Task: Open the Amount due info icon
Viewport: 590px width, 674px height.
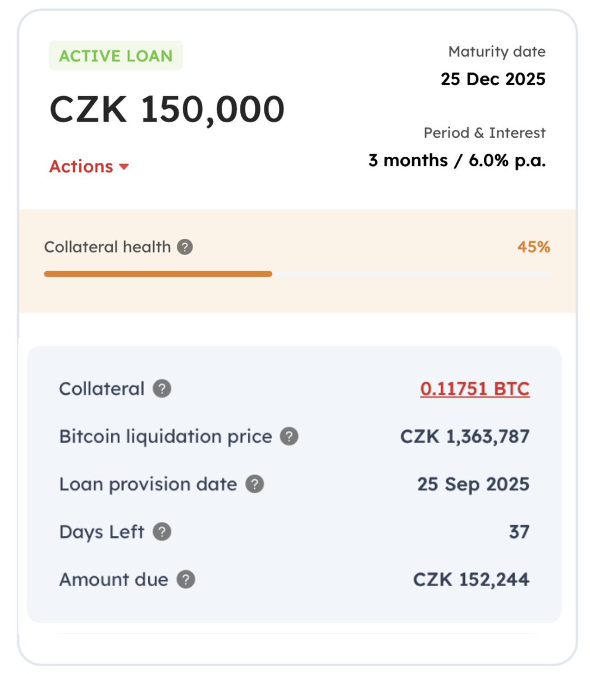Action: (x=186, y=580)
